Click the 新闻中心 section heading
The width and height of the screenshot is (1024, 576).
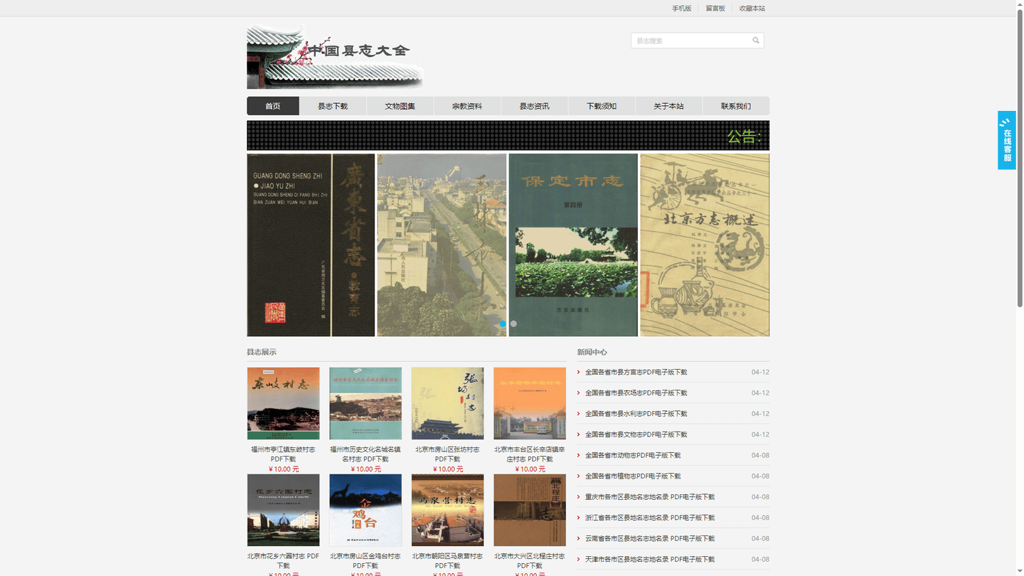(x=592, y=352)
